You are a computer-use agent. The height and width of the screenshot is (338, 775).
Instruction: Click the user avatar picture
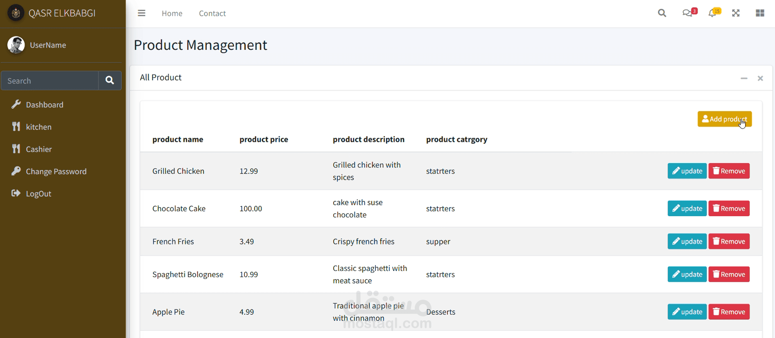16,45
